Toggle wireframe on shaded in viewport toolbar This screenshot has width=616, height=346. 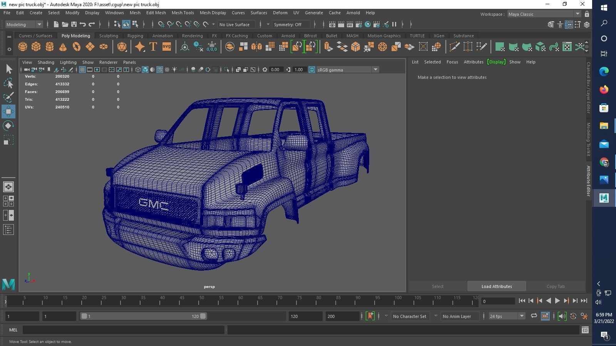point(160,70)
